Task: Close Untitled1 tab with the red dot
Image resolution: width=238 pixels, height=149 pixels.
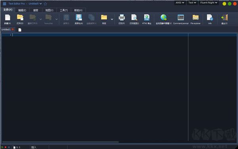Action: (x=13, y=29)
